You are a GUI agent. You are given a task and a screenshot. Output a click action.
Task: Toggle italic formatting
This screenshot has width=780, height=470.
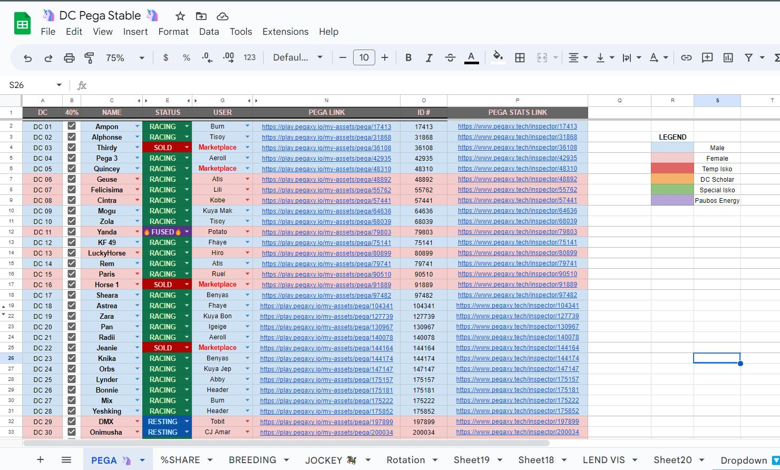click(429, 58)
